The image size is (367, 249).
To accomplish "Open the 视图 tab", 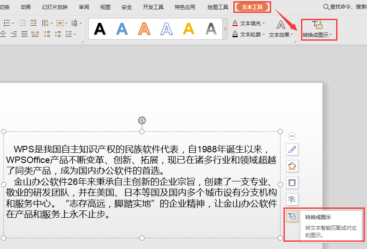I will [x=105, y=7].
